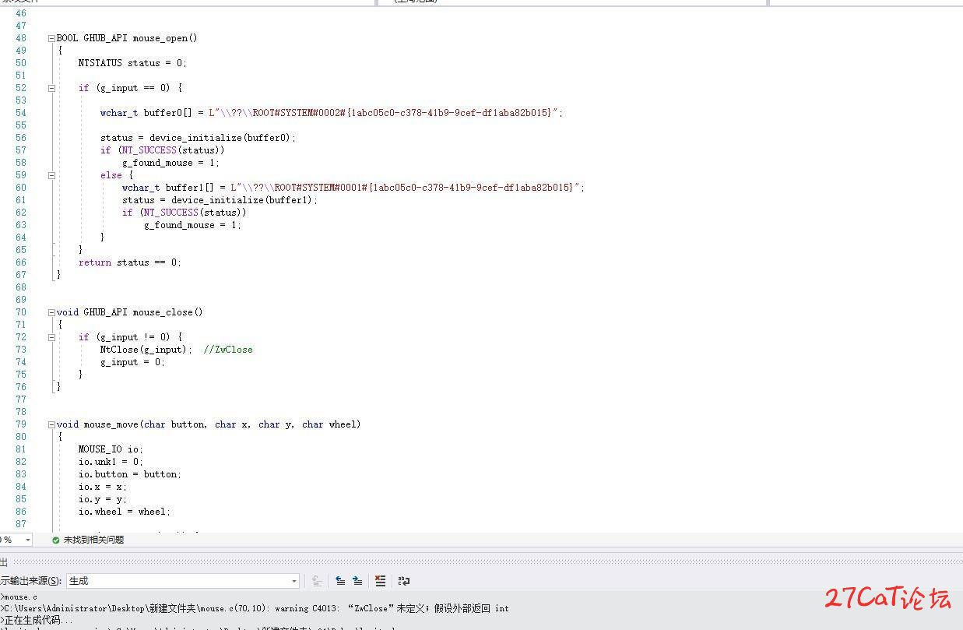Click BOOL GHUB_API mouse_open() signature
Viewport: 963px width, 630px height.
(x=127, y=38)
